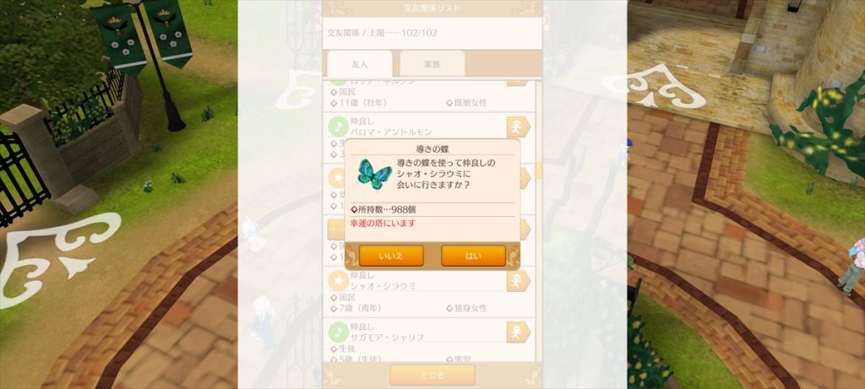Click star relationship icon beside シャオ・シラウミ
Image resolution: width=865 pixels, height=389 pixels.
(x=338, y=280)
